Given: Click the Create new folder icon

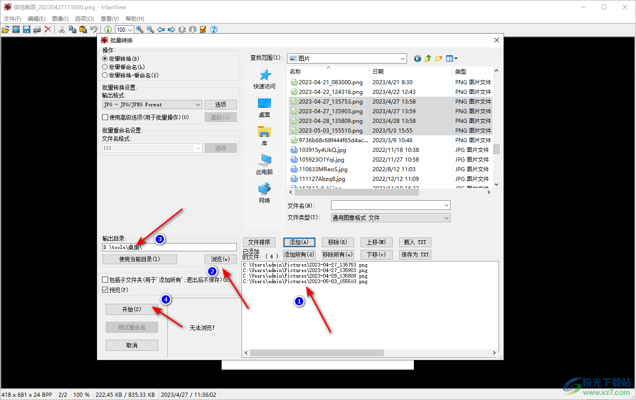Looking at the screenshot, I should (439, 58).
